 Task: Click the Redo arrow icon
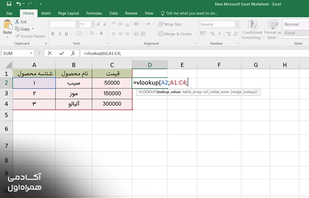pyautogui.click(x=30, y=4)
